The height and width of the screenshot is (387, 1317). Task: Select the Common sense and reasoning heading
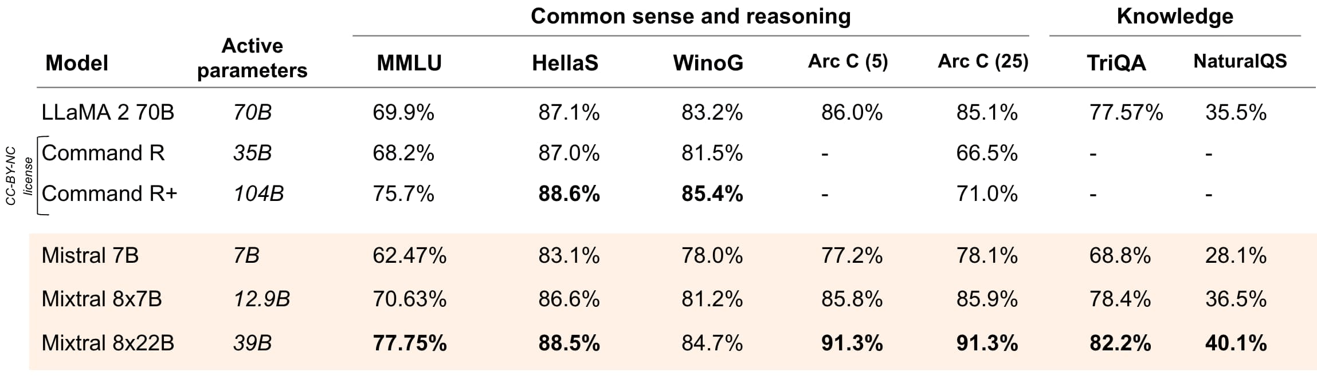[x=690, y=16]
